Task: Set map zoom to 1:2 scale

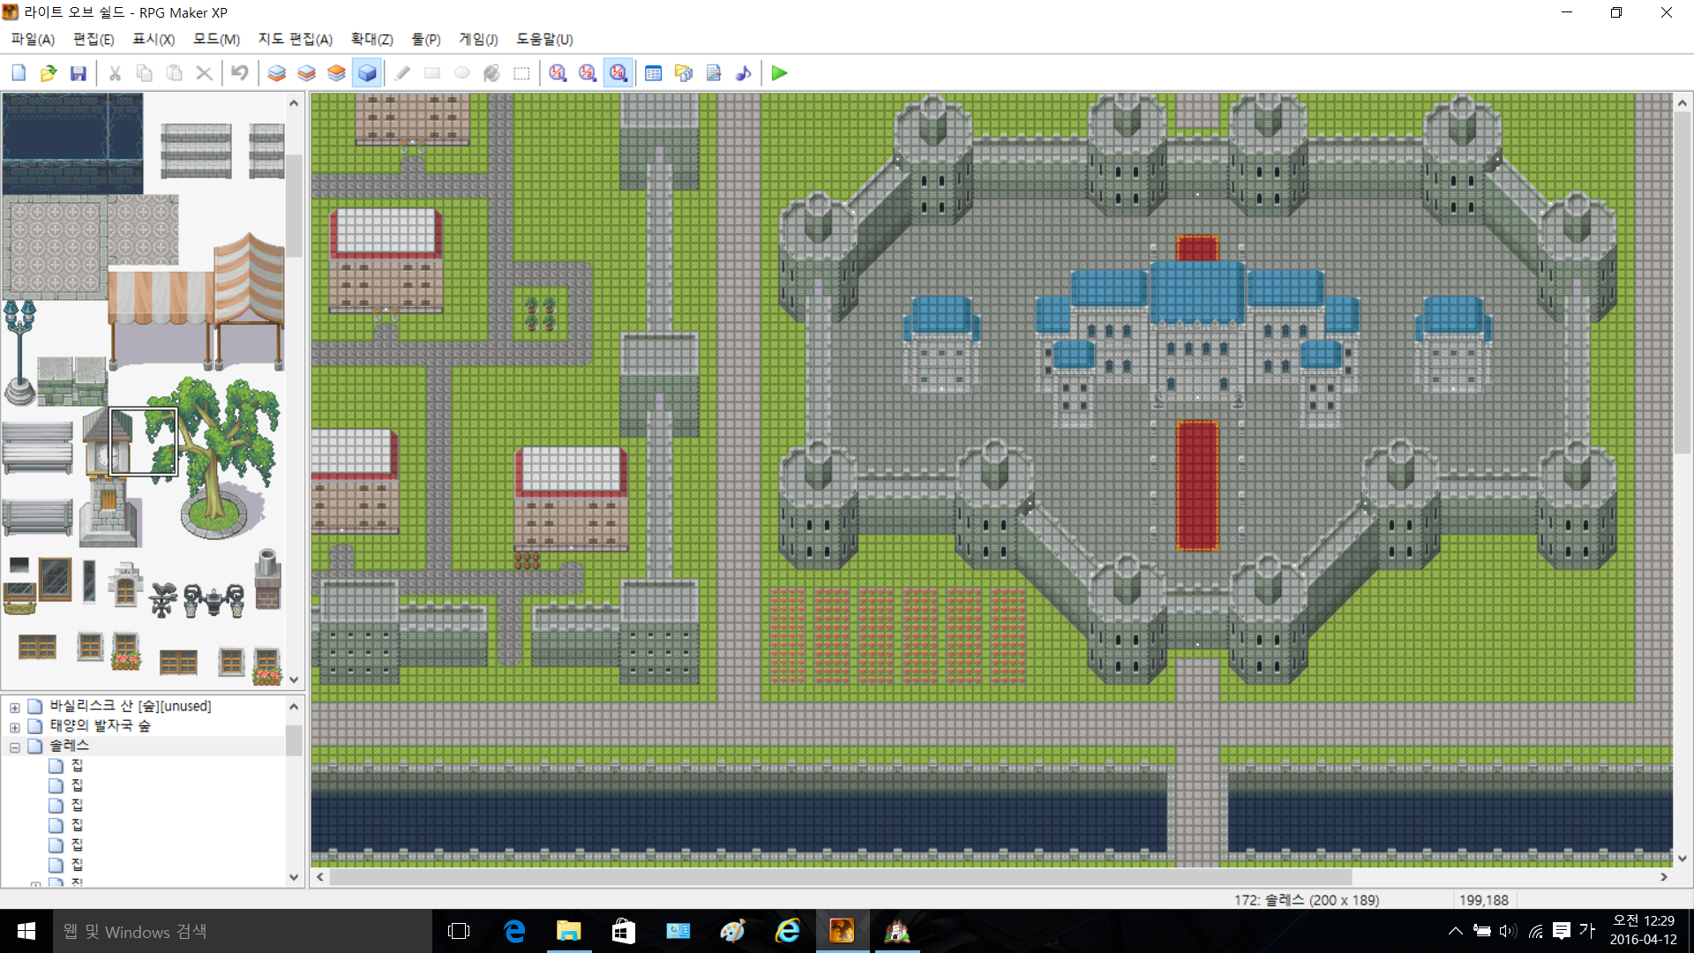Action: tap(588, 73)
